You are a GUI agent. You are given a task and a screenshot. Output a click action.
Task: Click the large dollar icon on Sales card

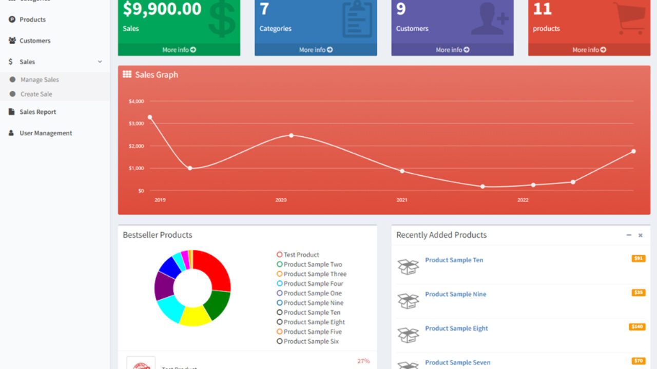tap(222, 19)
